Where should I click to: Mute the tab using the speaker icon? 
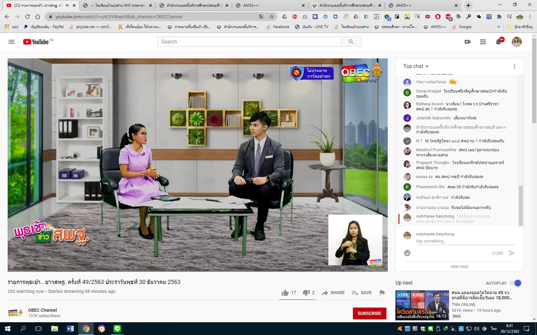coord(67,5)
